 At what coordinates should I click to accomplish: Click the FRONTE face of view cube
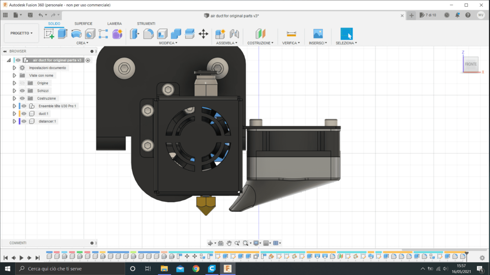click(471, 64)
